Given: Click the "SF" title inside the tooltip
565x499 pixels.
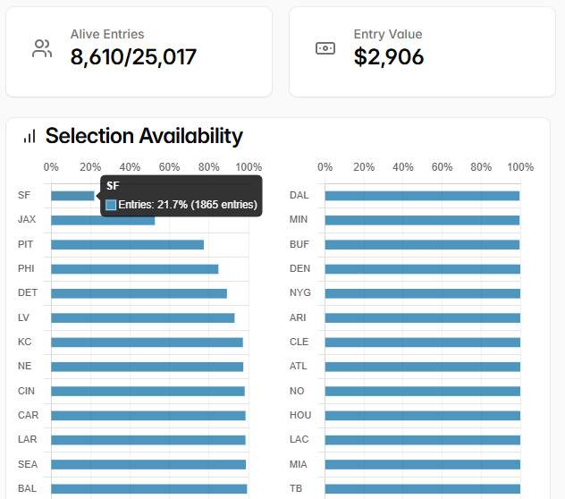Looking at the screenshot, I should [113, 186].
